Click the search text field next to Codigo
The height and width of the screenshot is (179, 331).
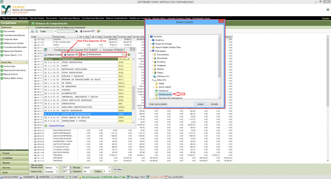pos(66,31)
